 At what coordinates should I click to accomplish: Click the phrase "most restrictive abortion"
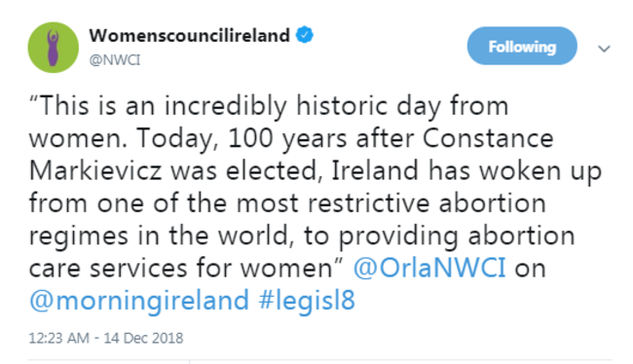tap(391, 202)
